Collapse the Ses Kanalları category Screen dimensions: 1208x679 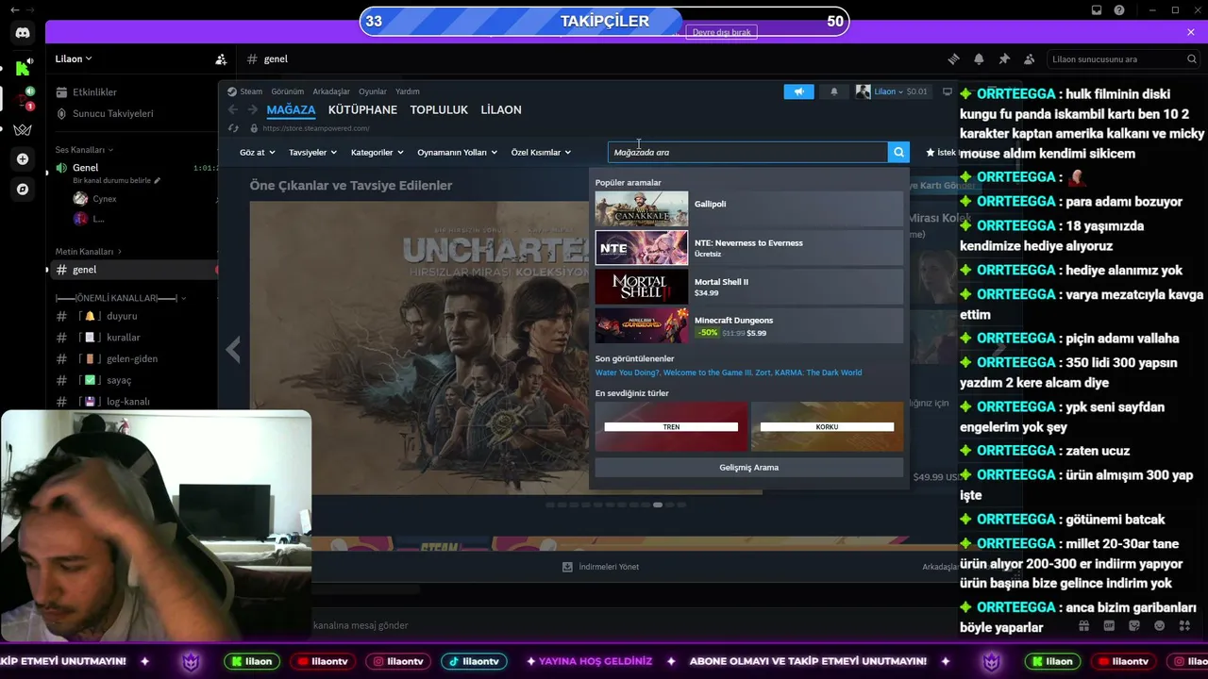point(84,150)
